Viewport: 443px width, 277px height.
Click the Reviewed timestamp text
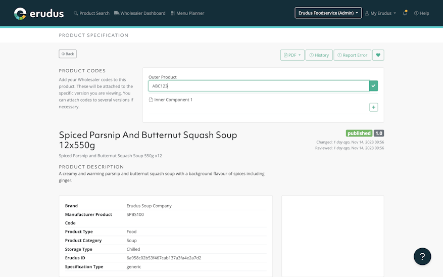350,148
